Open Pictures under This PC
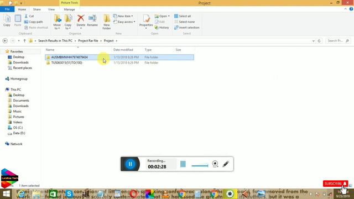This screenshot has height=199, width=354. pos(18,117)
